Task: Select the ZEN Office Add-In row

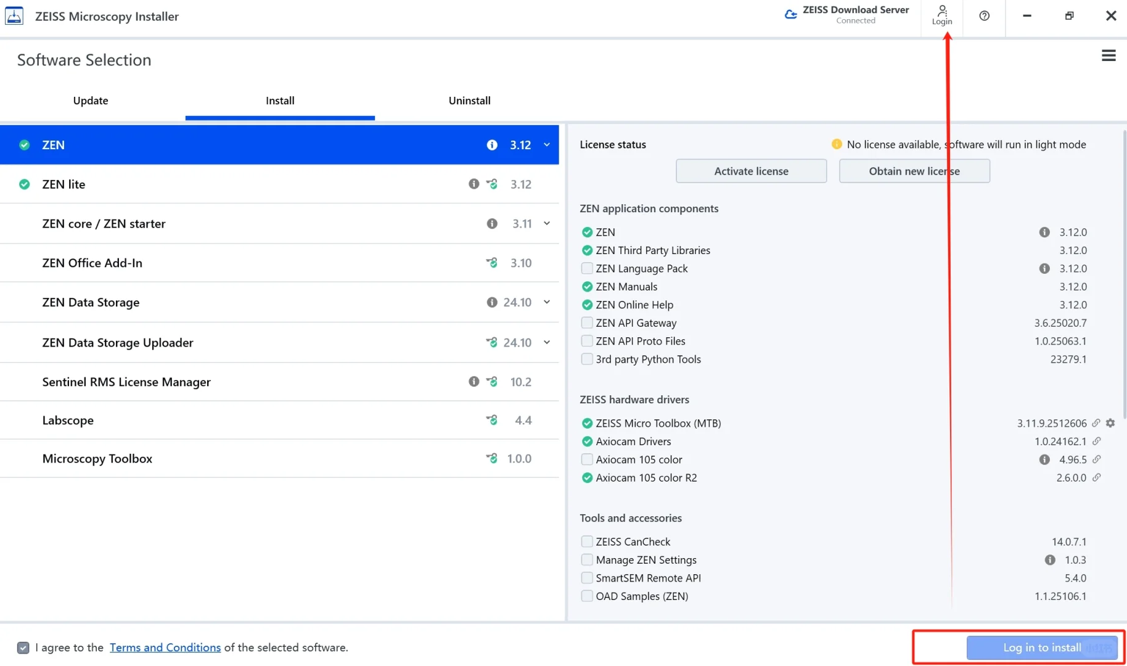Action: tap(279, 263)
